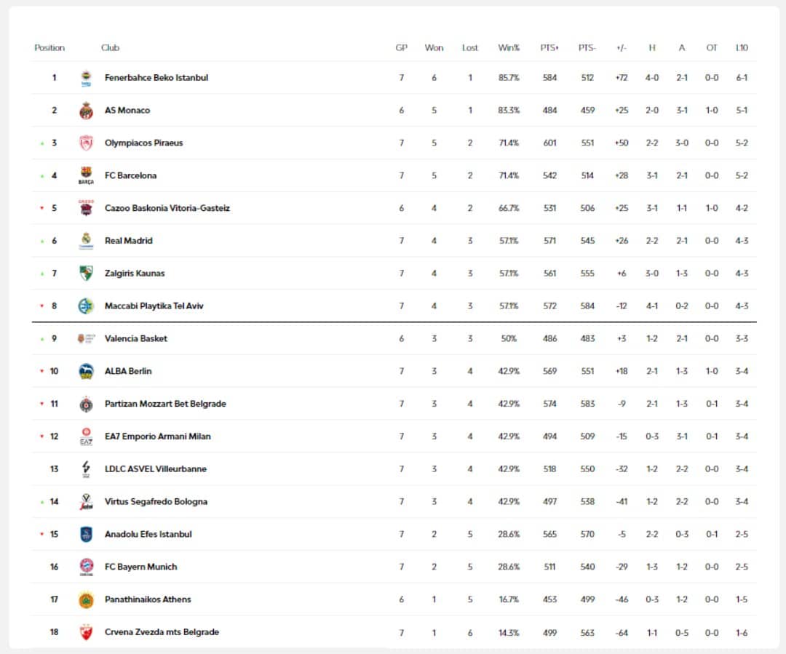Sort table by PTS+ column header

[549, 48]
